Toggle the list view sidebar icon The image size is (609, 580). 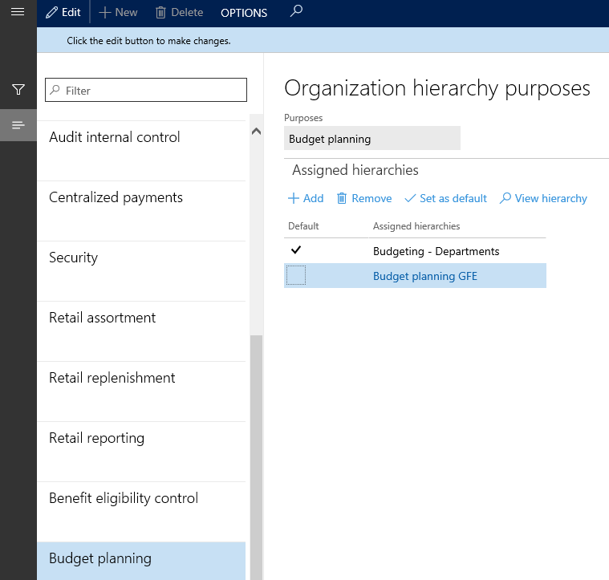click(x=18, y=125)
